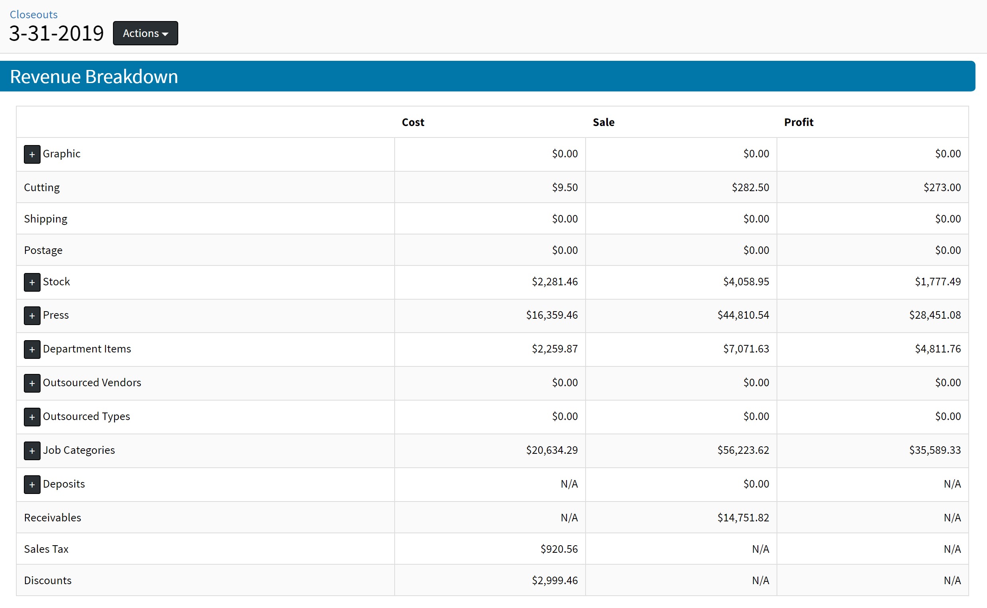
Task: Click the Profit column header
Action: point(798,122)
